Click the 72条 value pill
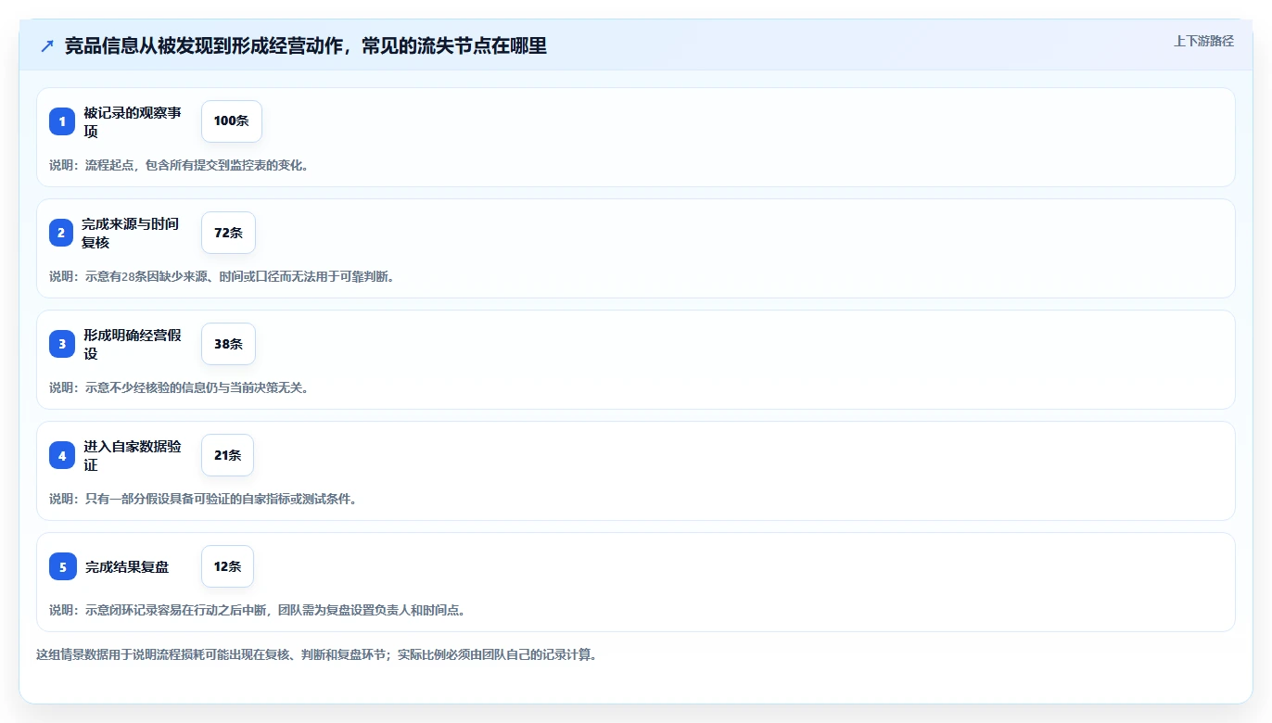This screenshot has height=723, width=1272. [228, 233]
